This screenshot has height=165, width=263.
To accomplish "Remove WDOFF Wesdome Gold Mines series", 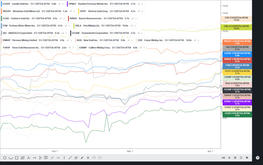I will point(74,11).
